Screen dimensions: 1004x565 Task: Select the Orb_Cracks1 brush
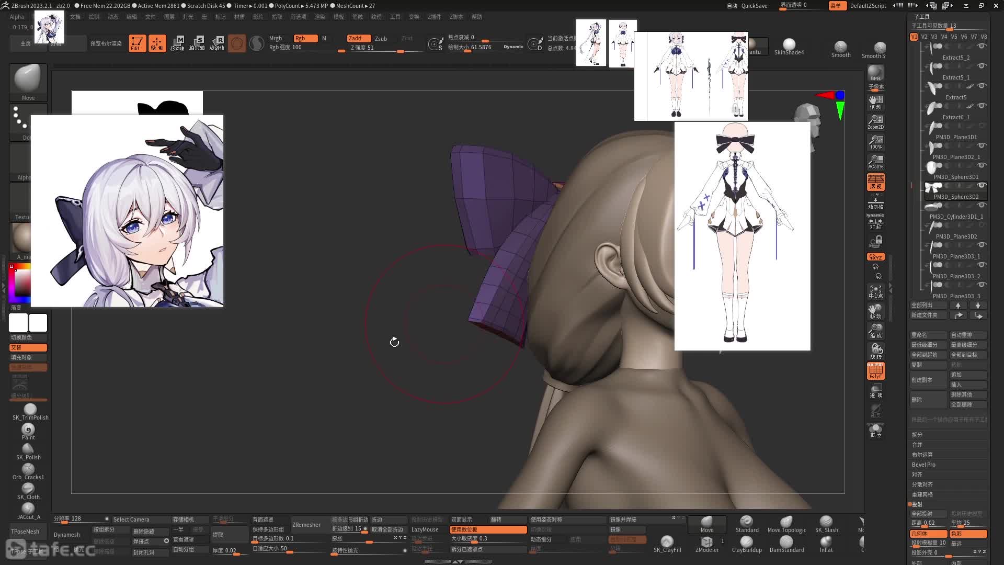(x=28, y=471)
